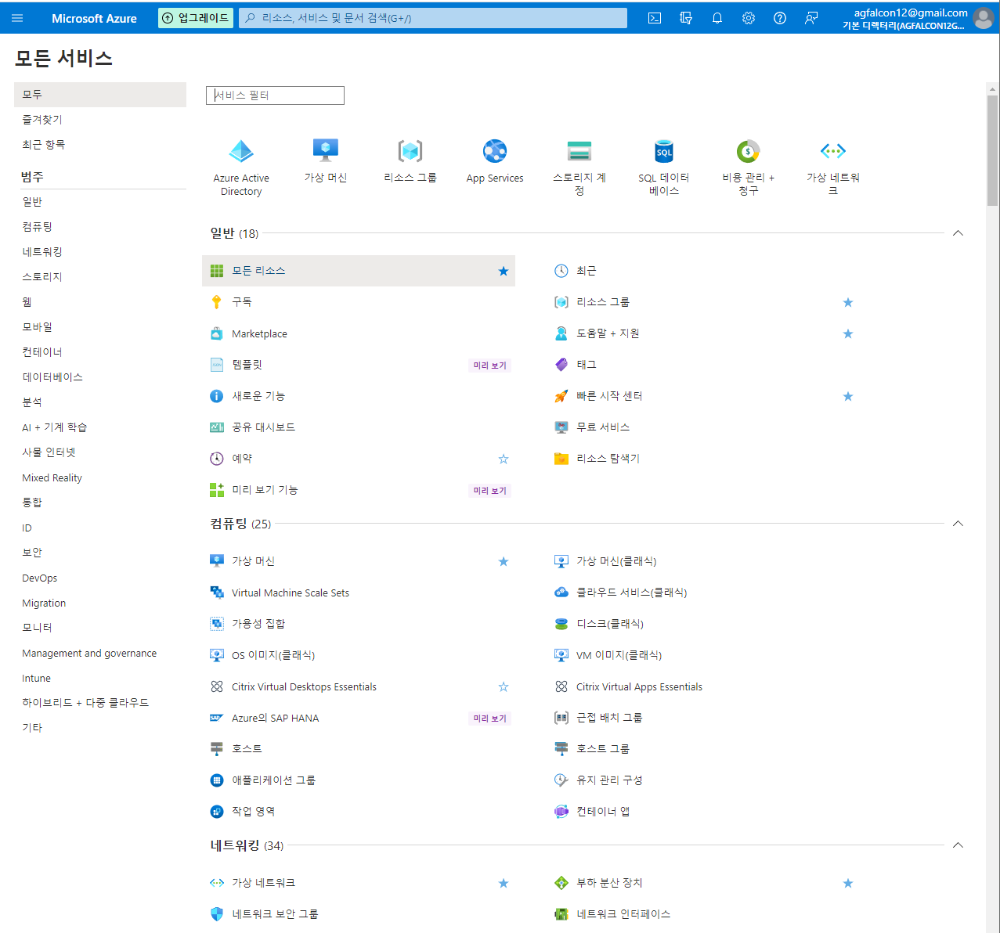The width and height of the screenshot is (1000, 933).
Task: Open the 스토리지 계정 shortcut icon
Action: click(579, 150)
